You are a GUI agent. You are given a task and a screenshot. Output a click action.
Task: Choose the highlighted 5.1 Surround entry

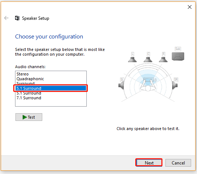click(x=51, y=88)
